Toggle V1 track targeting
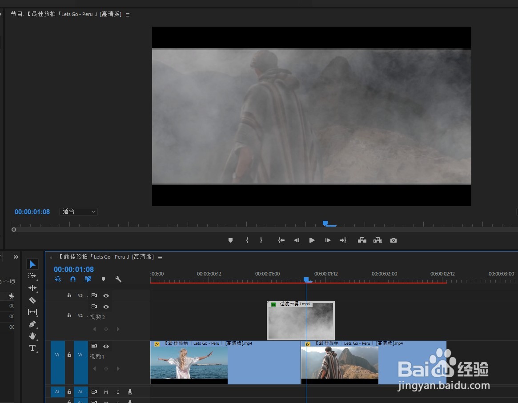Screen dimensions: 518x403 point(80,362)
